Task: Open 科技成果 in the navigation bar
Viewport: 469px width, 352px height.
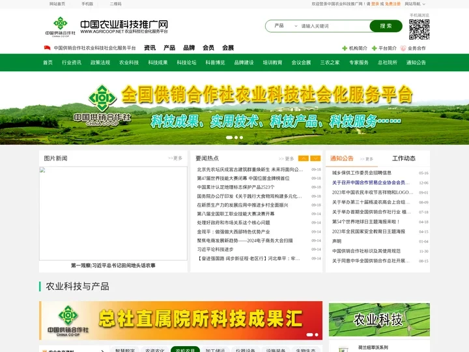Action: pyautogui.click(x=158, y=63)
